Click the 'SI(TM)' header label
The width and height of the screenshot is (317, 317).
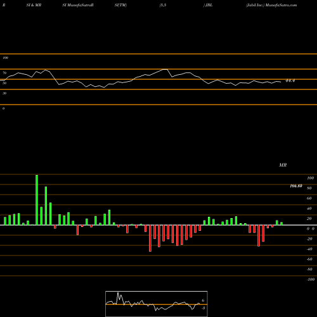click(x=120, y=5)
